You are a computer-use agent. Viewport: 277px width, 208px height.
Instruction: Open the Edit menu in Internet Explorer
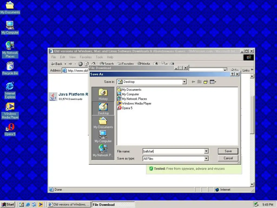[x=62, y=57]
